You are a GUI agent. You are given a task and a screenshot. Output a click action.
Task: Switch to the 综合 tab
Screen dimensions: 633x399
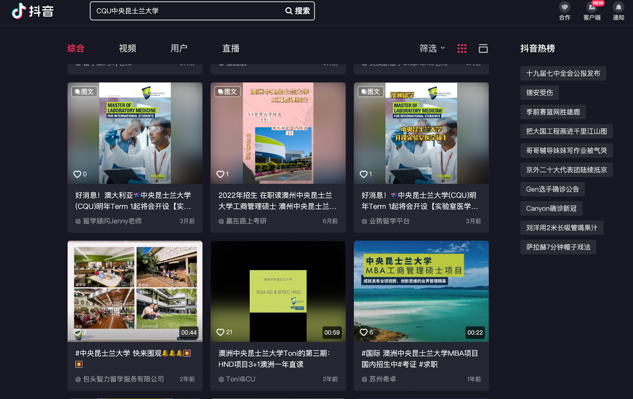[76, 48]
